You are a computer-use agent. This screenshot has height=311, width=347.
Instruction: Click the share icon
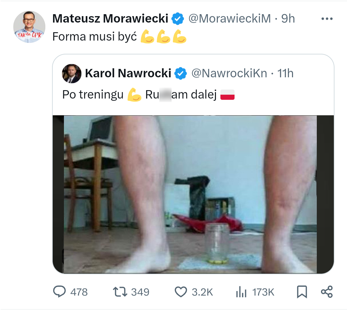tap(327, 292)
